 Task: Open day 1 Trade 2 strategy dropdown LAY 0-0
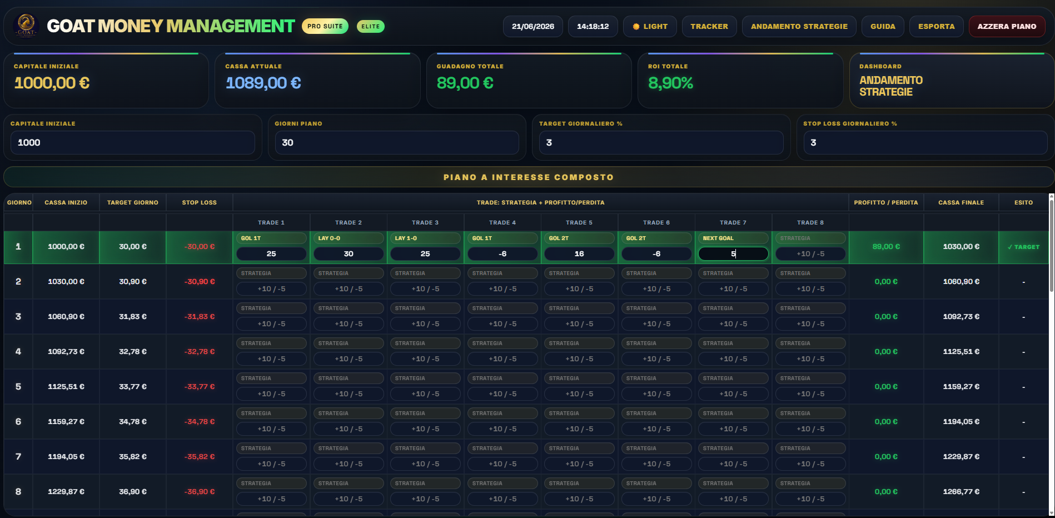point(349,238)
